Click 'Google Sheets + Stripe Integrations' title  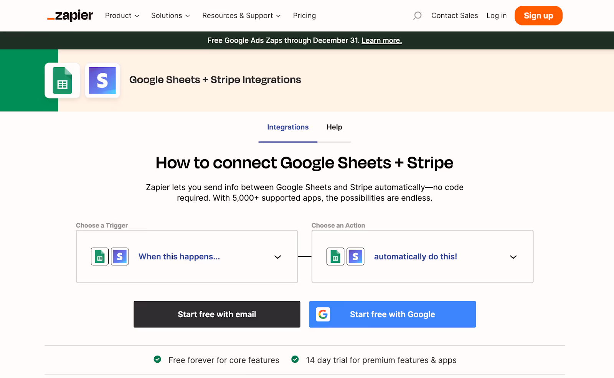pyautogui.click(x=215, y=80)
